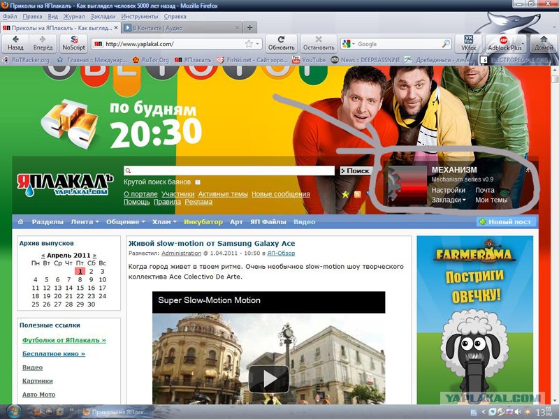Launch Firefox from the quick launch bar

click(x=38, y=411)
